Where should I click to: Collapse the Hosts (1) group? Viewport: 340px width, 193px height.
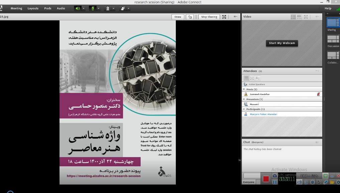[244, 89]
